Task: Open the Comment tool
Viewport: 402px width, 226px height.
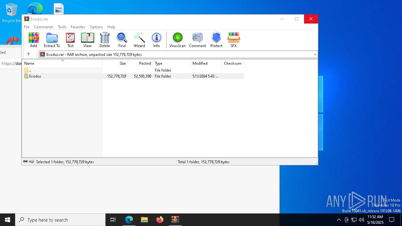Action: pos(198,40)
